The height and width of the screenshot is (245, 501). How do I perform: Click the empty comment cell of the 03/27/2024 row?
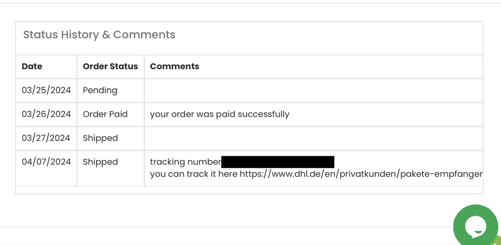tap(313, 138)
